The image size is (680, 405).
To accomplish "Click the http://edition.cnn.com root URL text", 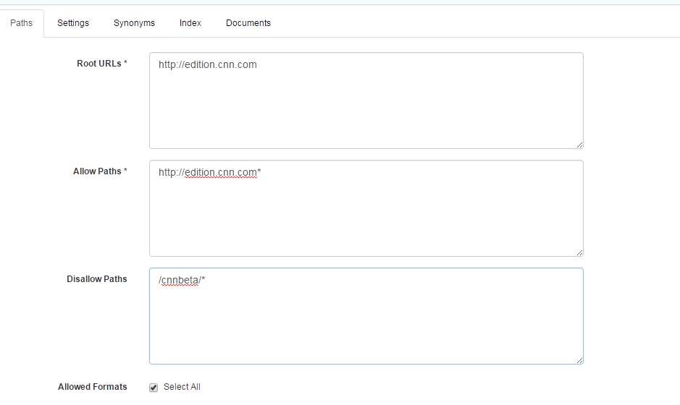I will coord(207,65).
